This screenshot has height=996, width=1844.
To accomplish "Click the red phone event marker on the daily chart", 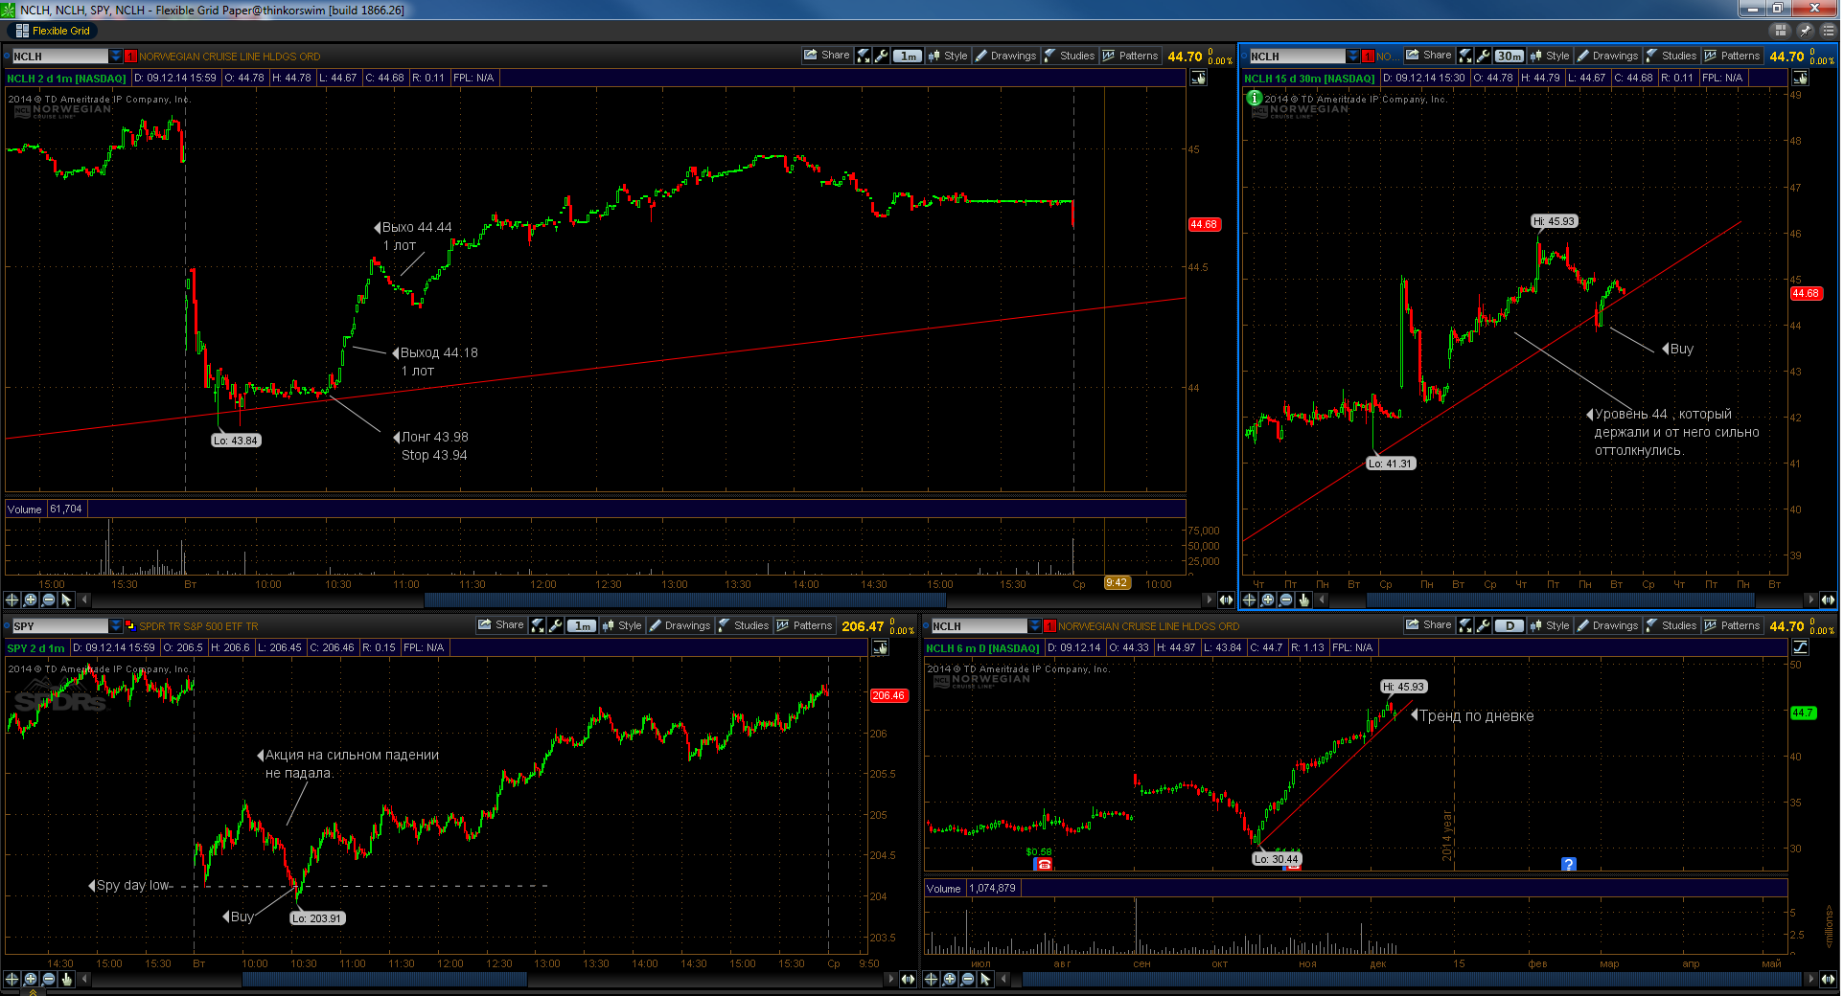I will [x=1045, y=864].
